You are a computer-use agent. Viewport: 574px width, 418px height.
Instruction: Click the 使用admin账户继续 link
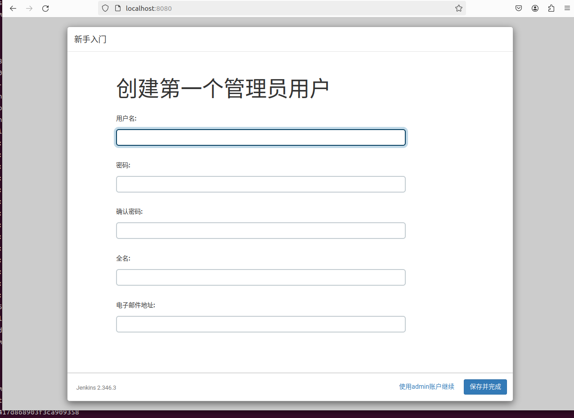click(426, 387)
